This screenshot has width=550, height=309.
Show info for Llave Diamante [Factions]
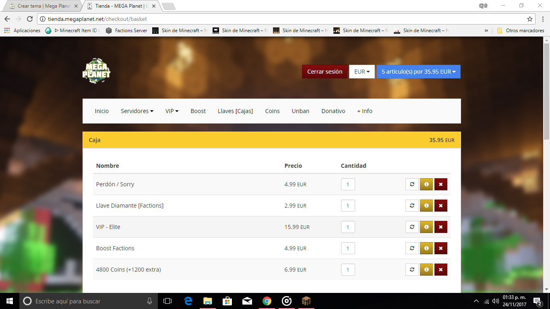[x=426, y=206]
